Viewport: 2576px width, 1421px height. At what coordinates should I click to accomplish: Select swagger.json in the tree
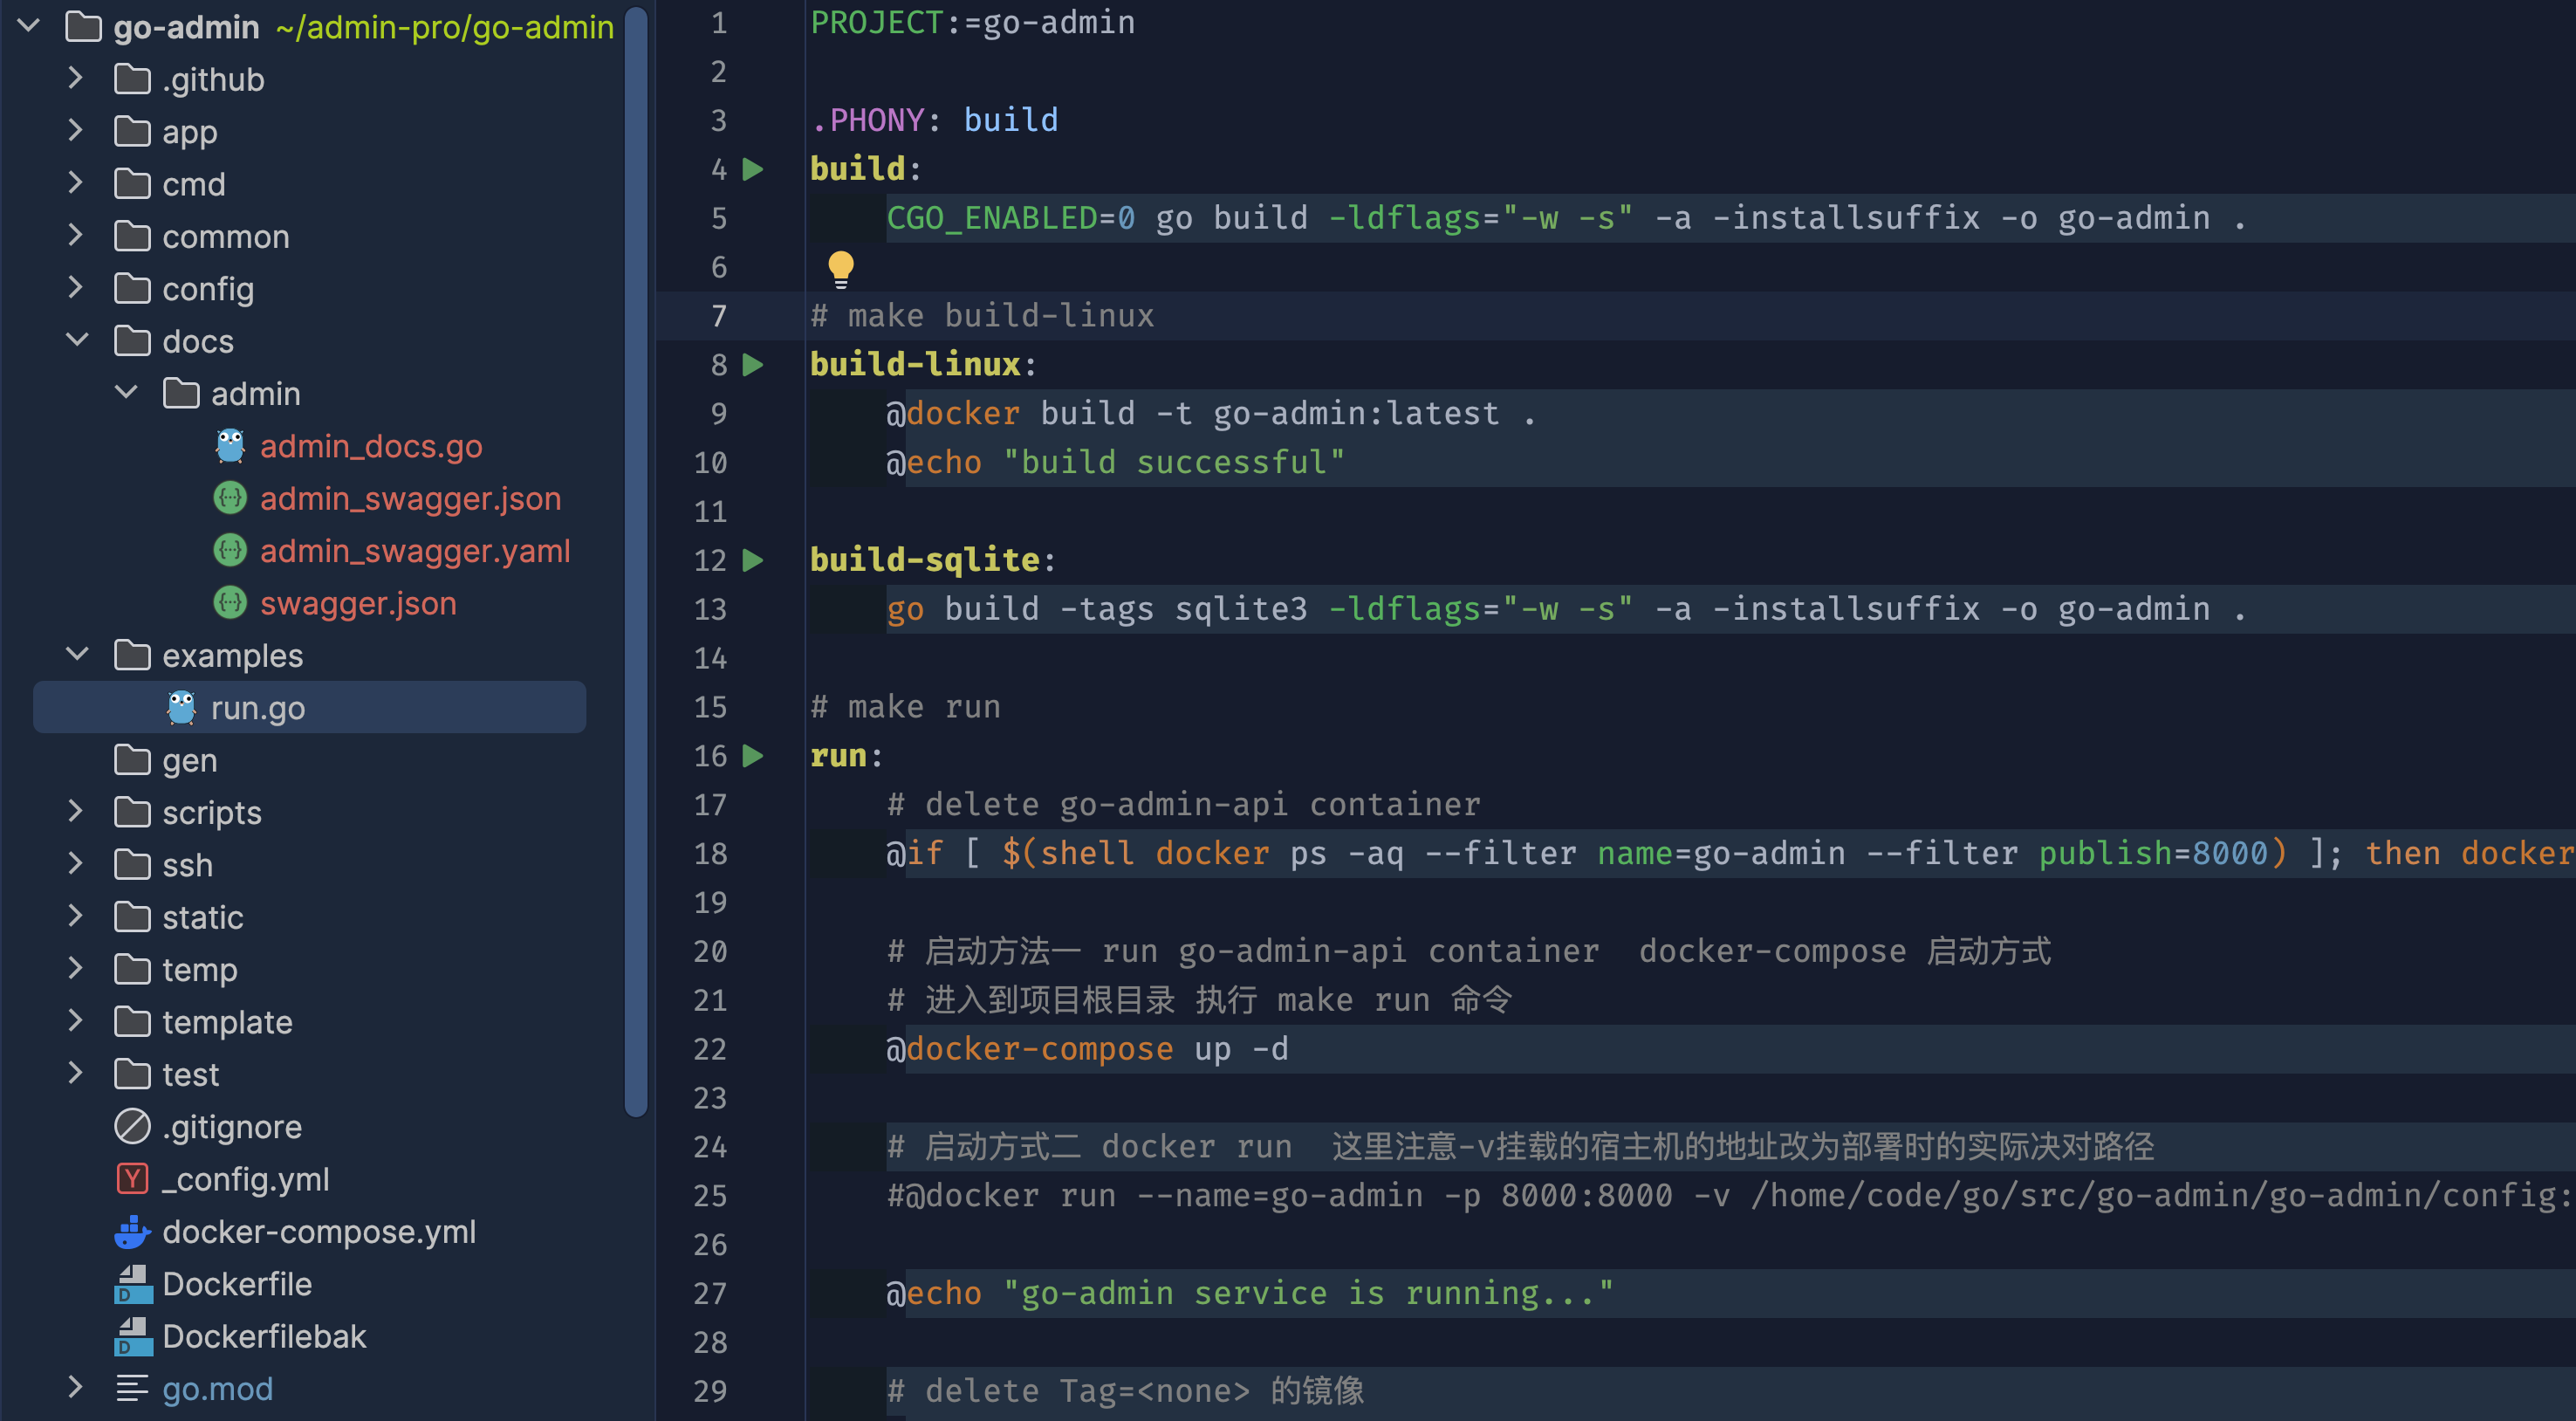(358, 603)
